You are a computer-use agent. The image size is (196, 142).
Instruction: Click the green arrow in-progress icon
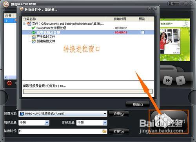(33, 32)
